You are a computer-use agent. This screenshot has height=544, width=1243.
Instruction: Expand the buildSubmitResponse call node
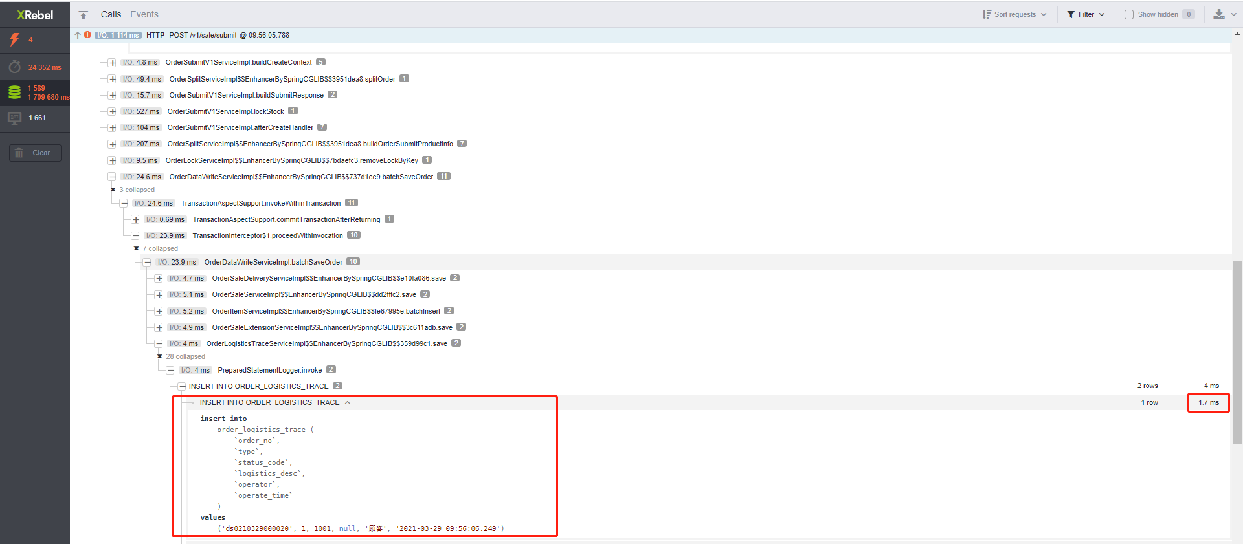coord(112,95)
